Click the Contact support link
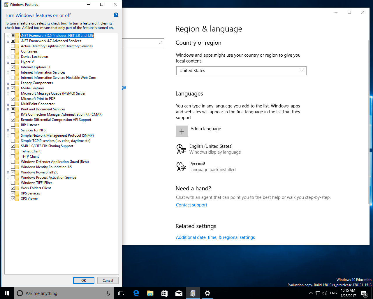 pyautogui.click(x=191, y=205)
